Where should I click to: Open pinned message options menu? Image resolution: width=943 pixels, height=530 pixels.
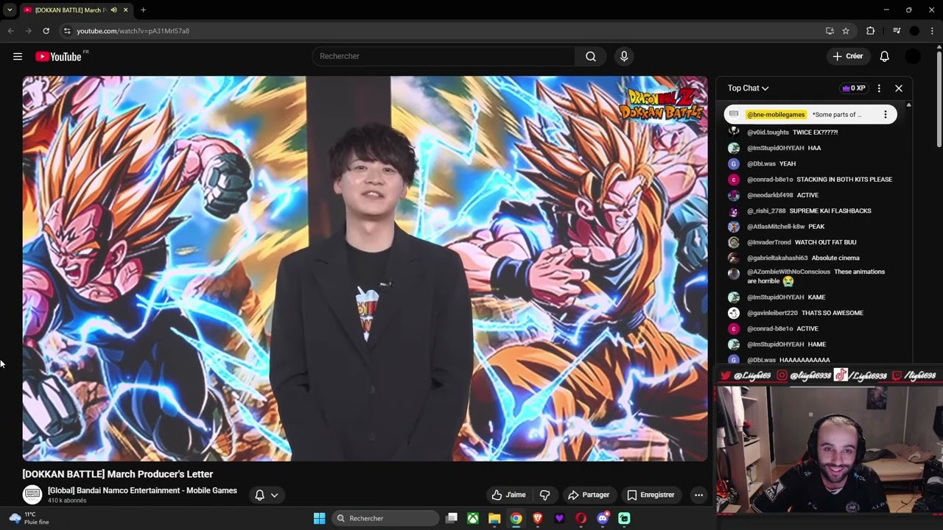pyautogui.click(x=886, y=115)
